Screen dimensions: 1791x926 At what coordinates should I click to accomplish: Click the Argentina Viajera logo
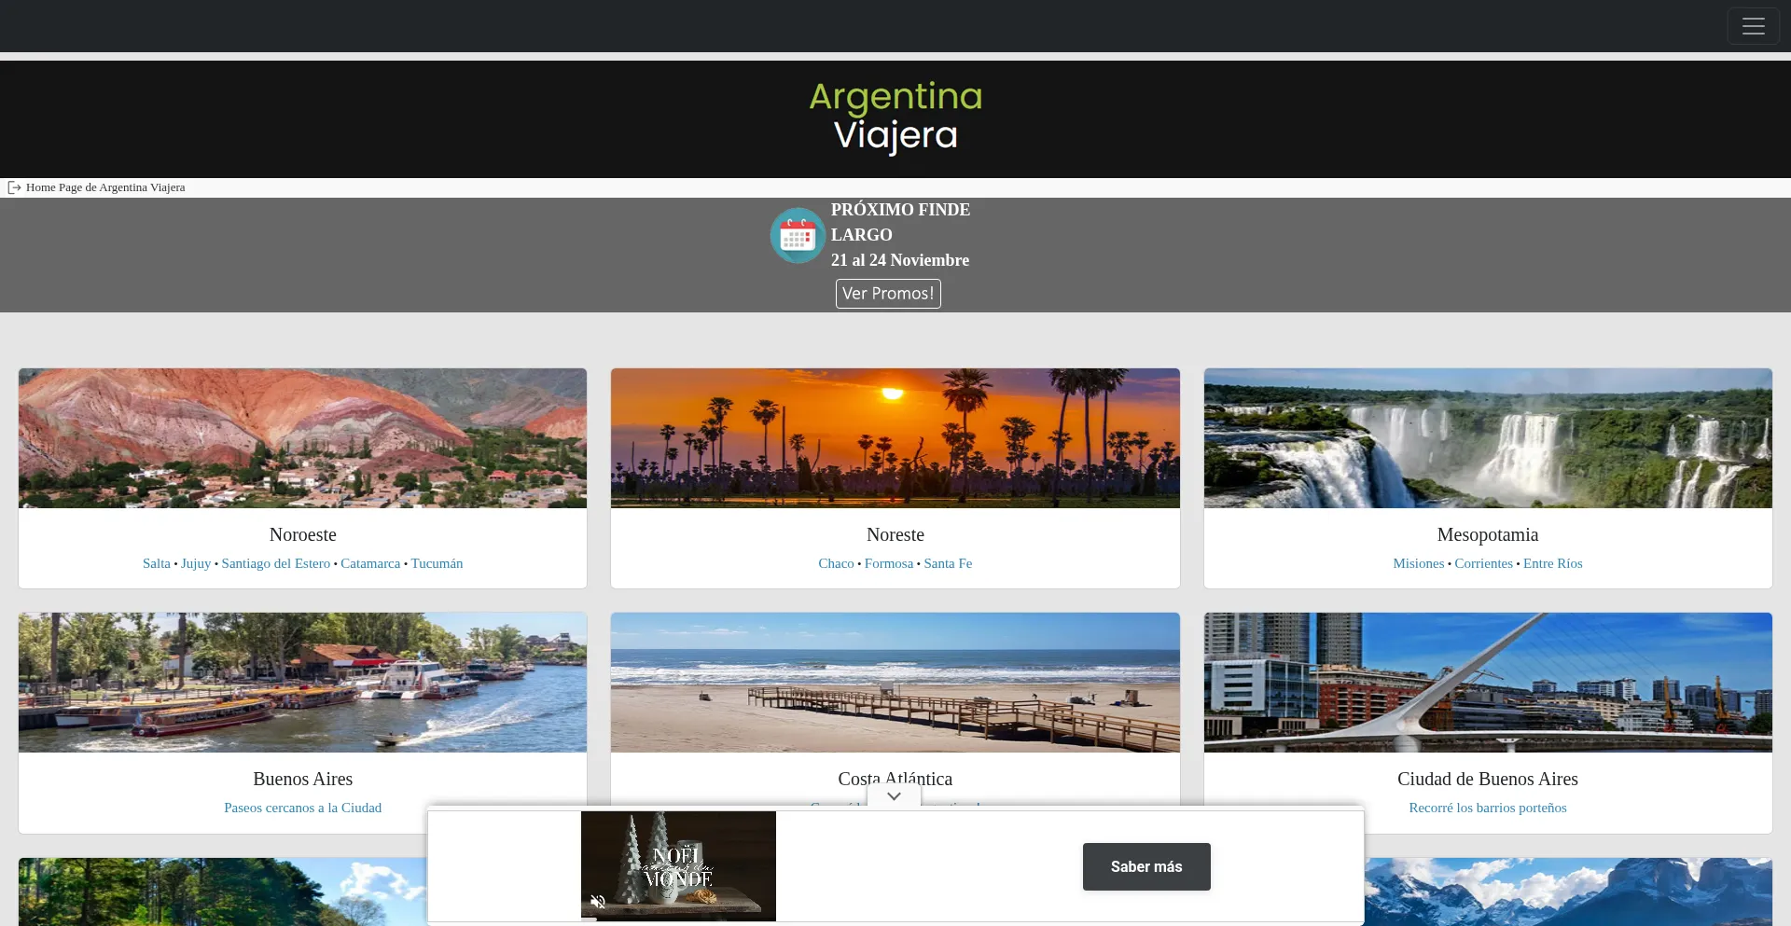click(x=895, y=117)
